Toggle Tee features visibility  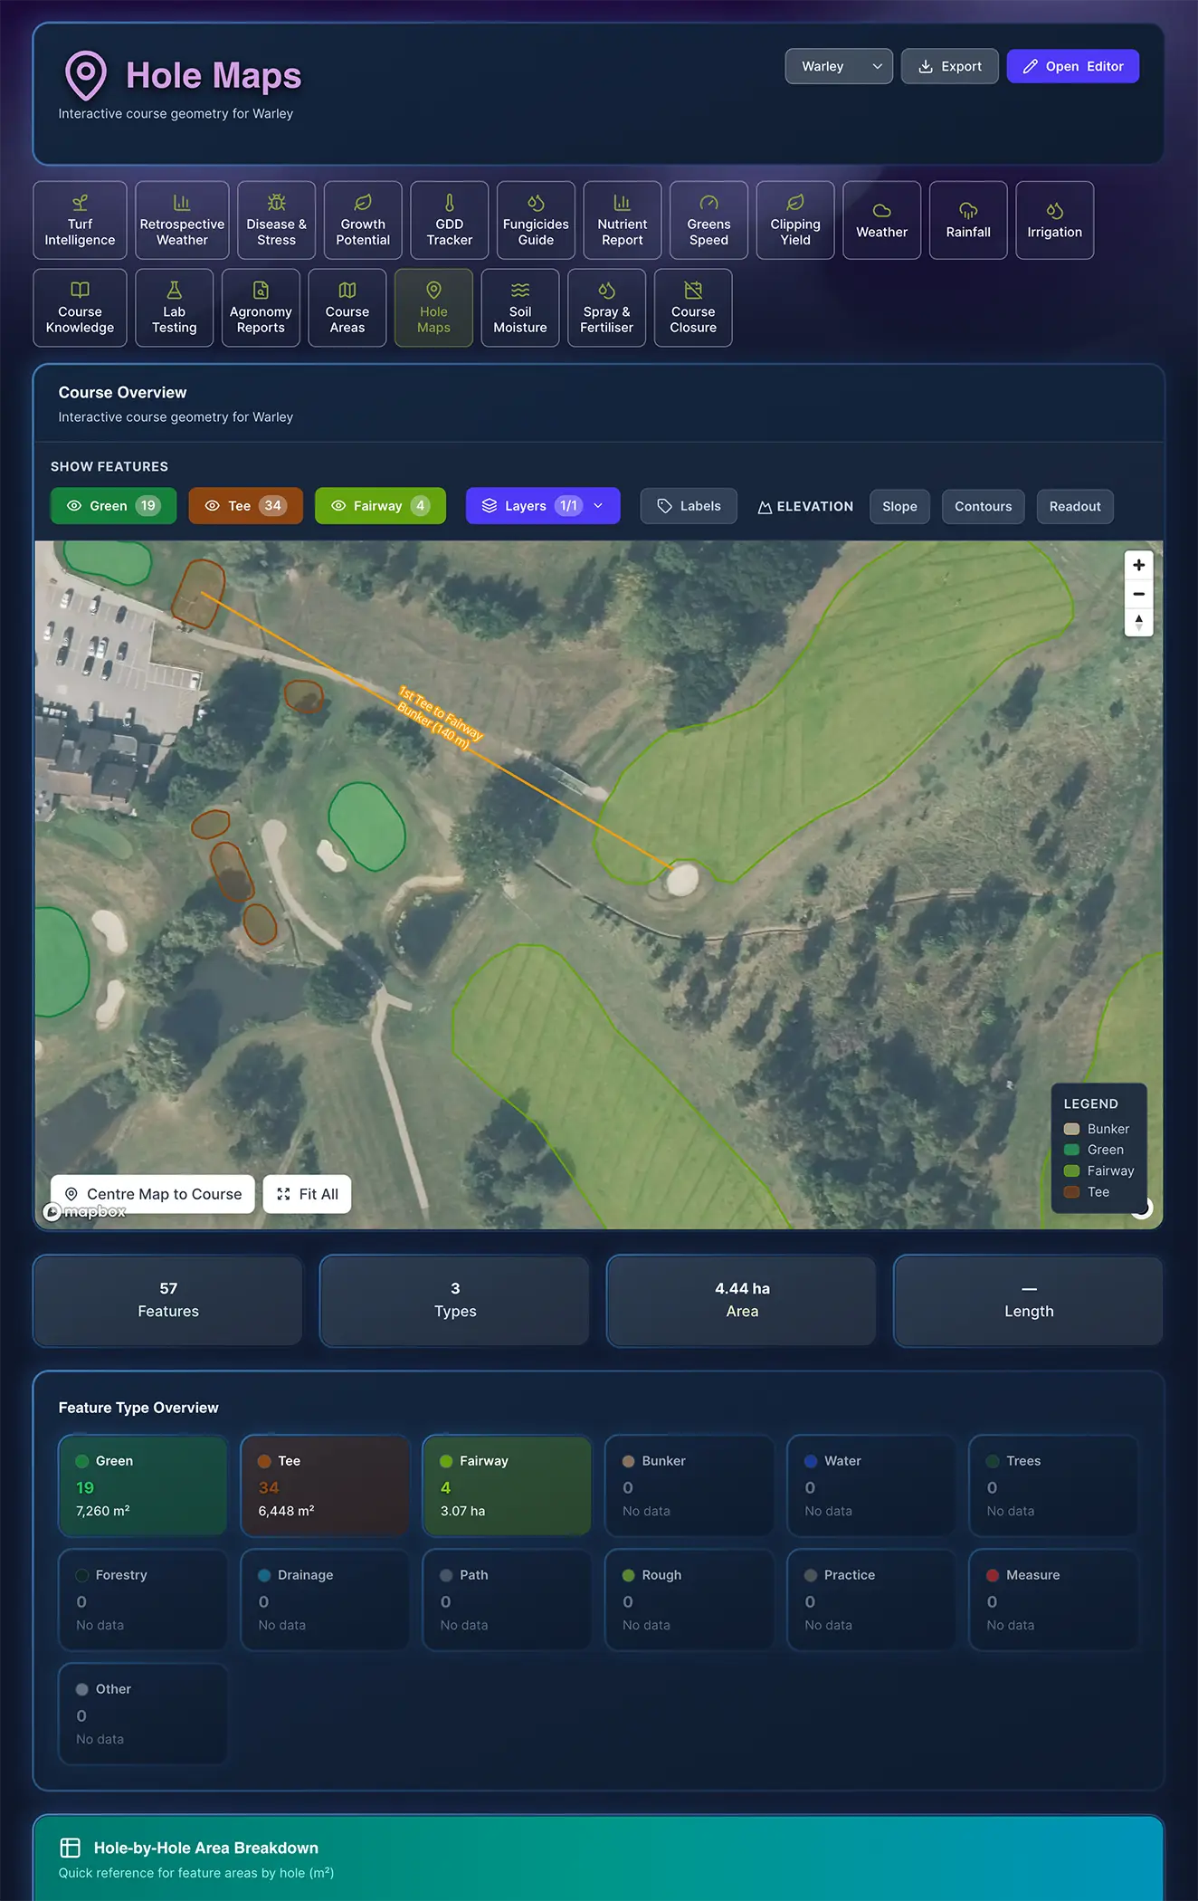(245, 506)
